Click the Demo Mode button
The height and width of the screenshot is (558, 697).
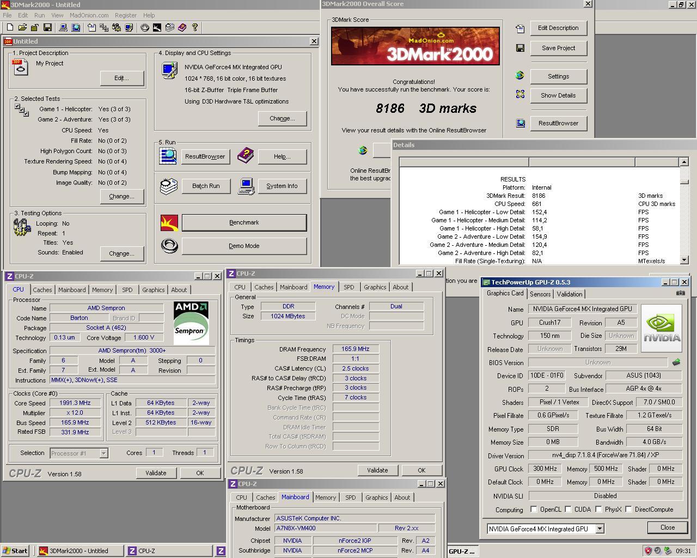click(x=244, y=246)
